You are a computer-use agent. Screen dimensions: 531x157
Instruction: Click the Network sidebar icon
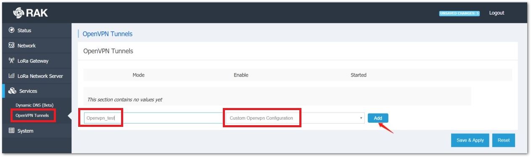12,46
